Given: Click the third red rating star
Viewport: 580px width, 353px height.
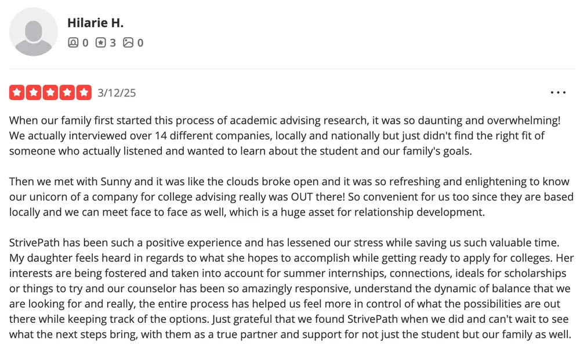Looking at the screenshot, I should (50, 92).
